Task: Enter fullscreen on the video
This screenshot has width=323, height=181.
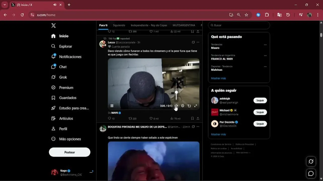Action: click(x=195, y=106)
